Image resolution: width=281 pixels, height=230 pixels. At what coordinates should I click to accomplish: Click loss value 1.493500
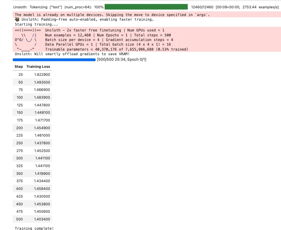42,82
